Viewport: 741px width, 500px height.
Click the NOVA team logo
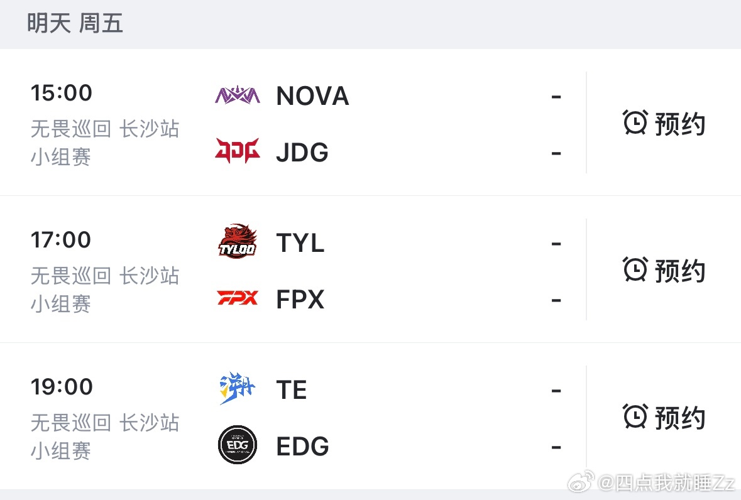tap(237, 95)
